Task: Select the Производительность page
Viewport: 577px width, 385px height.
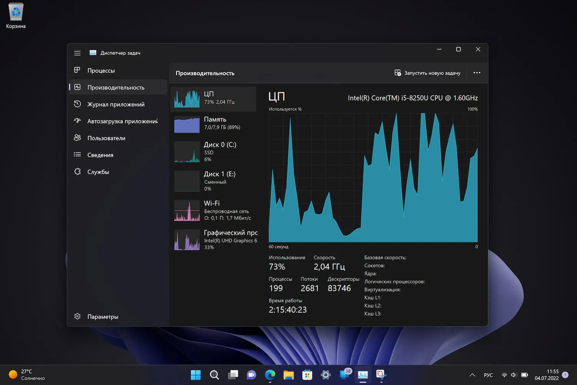Action: point(118,87)
